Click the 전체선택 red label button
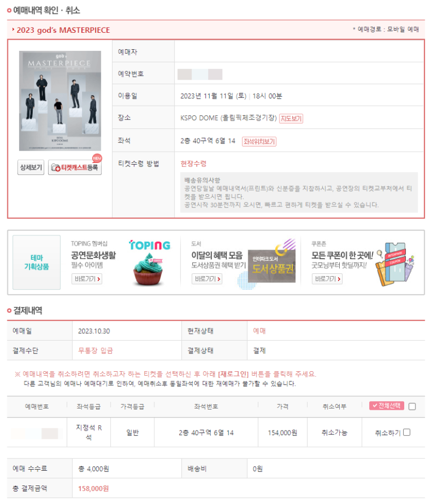The height and width of the screenshot is (503, 437). (x=386, y=406)
